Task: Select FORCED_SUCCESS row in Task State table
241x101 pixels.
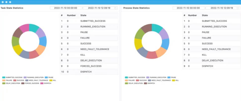Action: point(89,66)
